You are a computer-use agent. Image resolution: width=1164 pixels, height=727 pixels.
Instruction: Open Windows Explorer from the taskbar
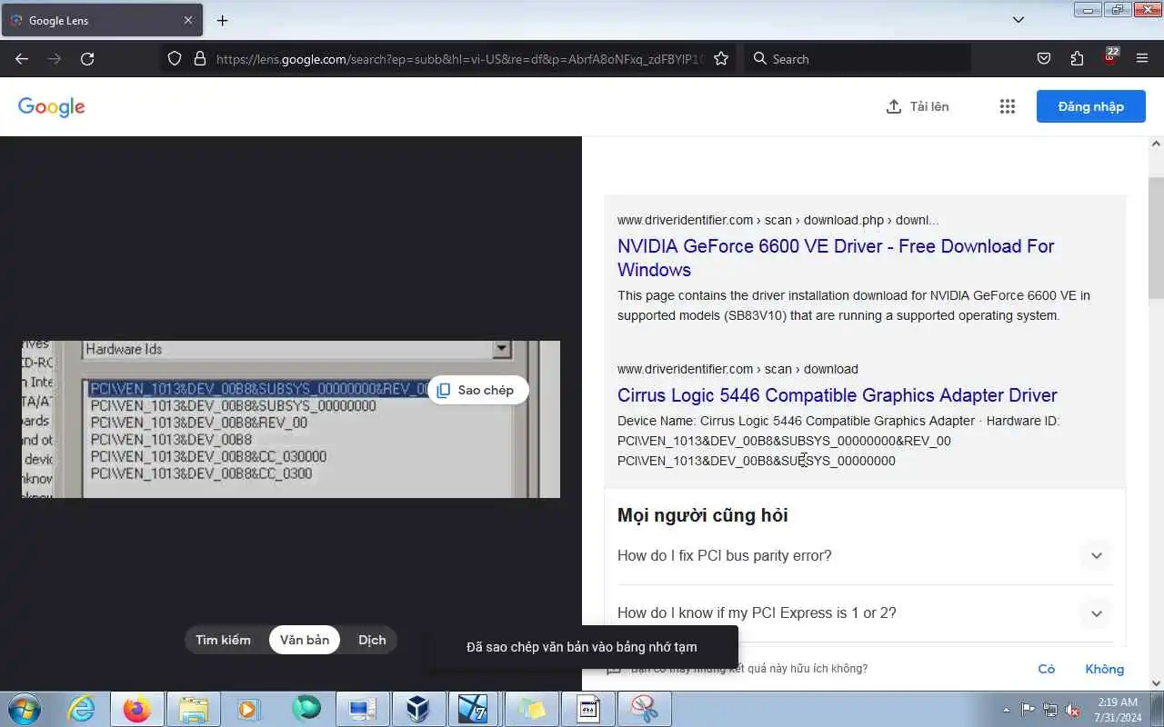193,709
